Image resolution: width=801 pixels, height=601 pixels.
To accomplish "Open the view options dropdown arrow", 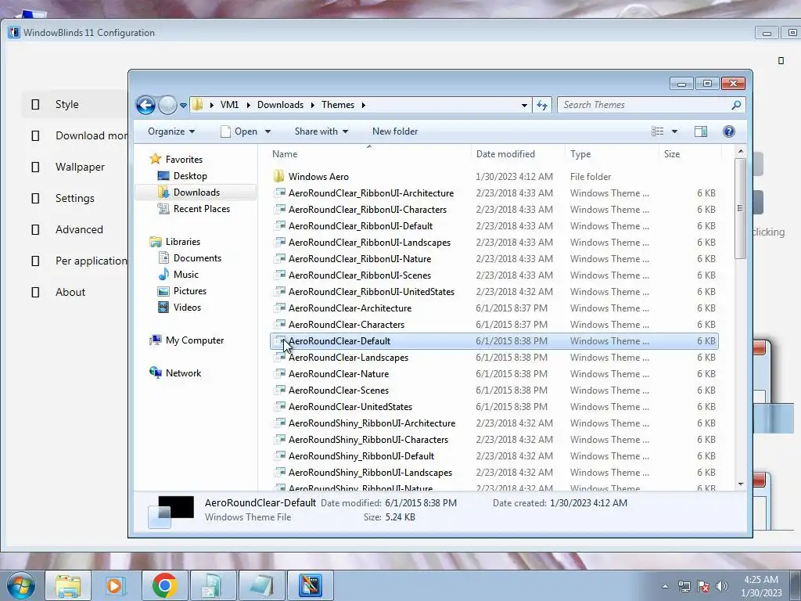I will point(674,131).
